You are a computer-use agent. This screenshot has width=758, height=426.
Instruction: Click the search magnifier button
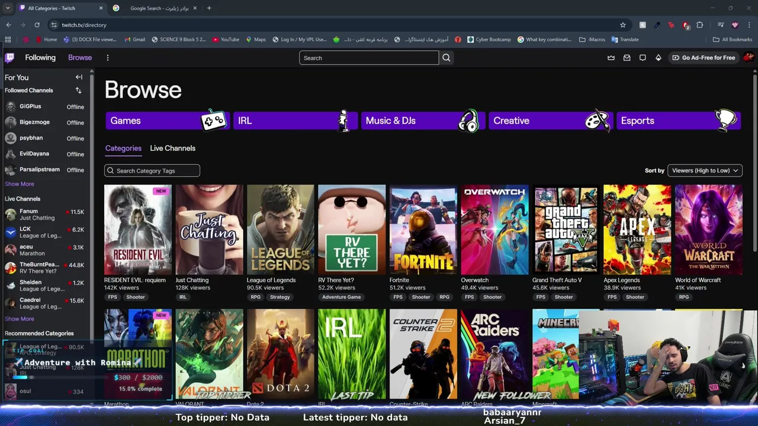[x=447, y=57]
